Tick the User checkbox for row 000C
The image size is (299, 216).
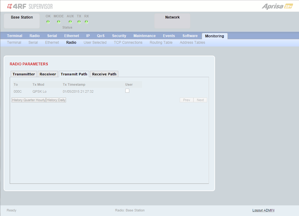(127, 91)
